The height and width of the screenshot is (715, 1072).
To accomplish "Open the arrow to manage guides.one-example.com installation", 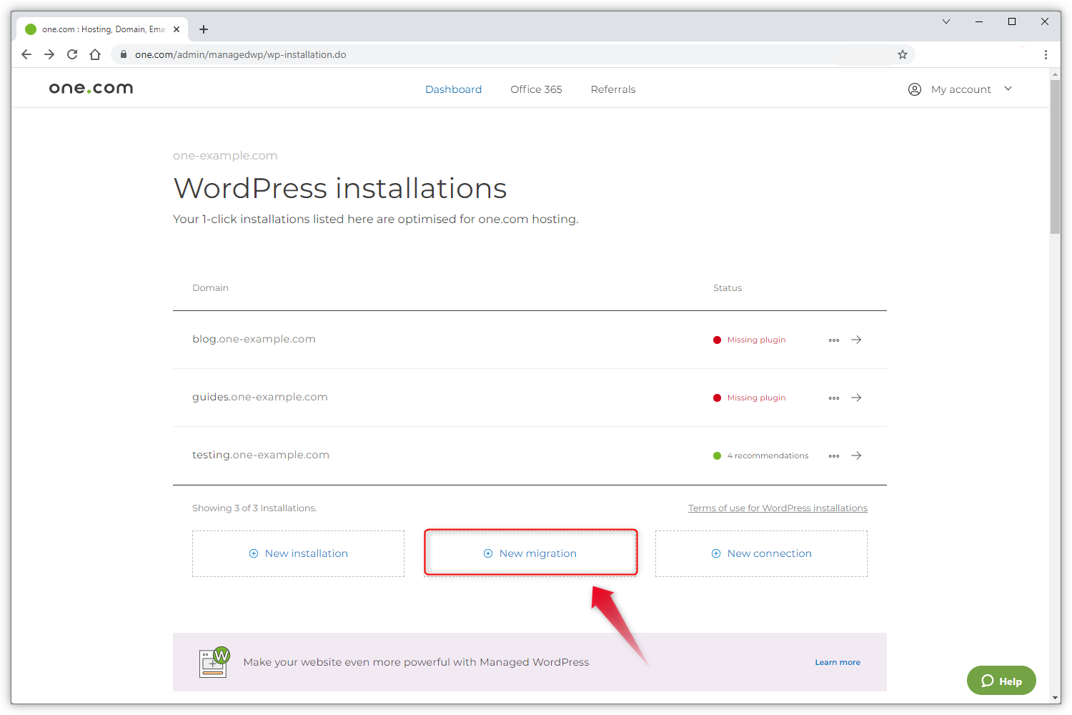I will (856, 398).
